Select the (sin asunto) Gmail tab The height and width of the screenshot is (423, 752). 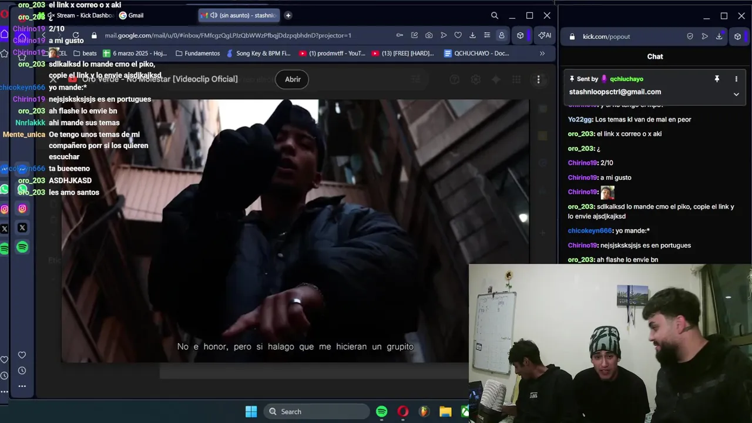pyautogui.click(x=238, y=15)
